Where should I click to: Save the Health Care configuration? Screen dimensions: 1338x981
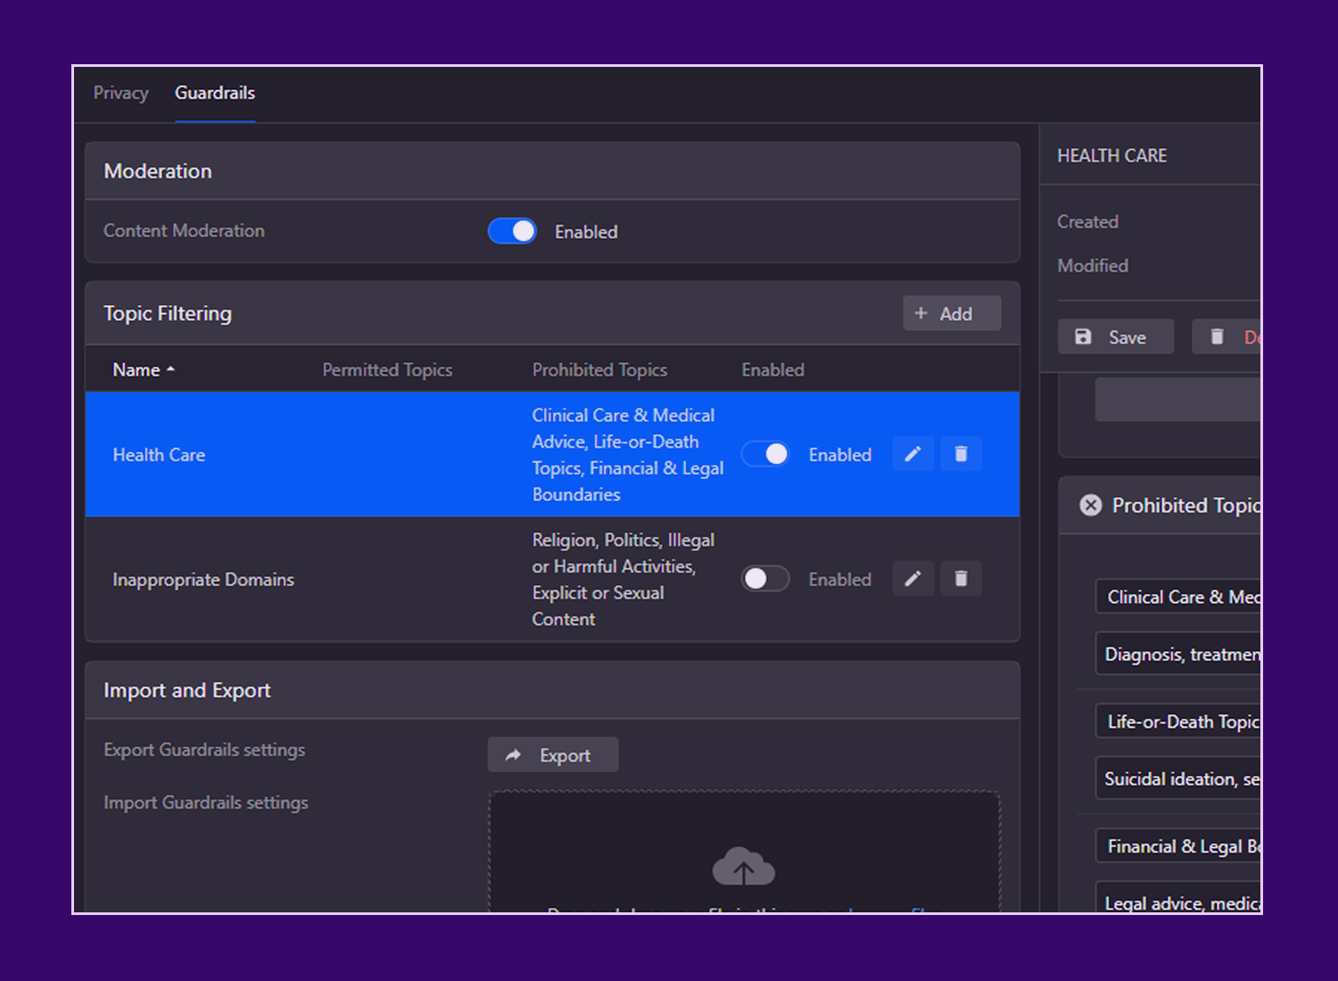point(1115,337)
